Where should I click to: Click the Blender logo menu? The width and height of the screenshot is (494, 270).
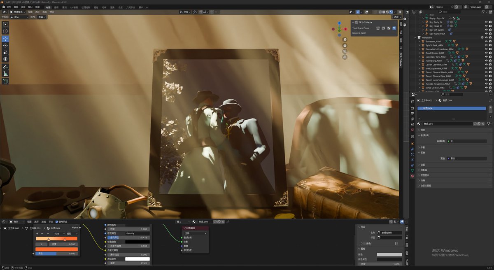[x=3, y=7]
